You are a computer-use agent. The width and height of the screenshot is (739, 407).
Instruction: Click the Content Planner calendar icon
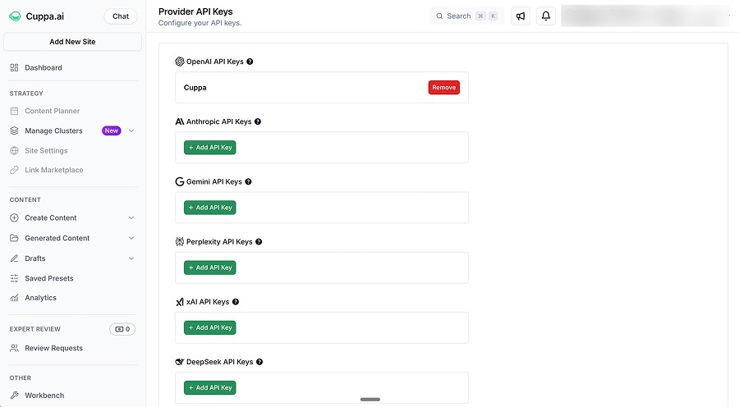(14, 111)
